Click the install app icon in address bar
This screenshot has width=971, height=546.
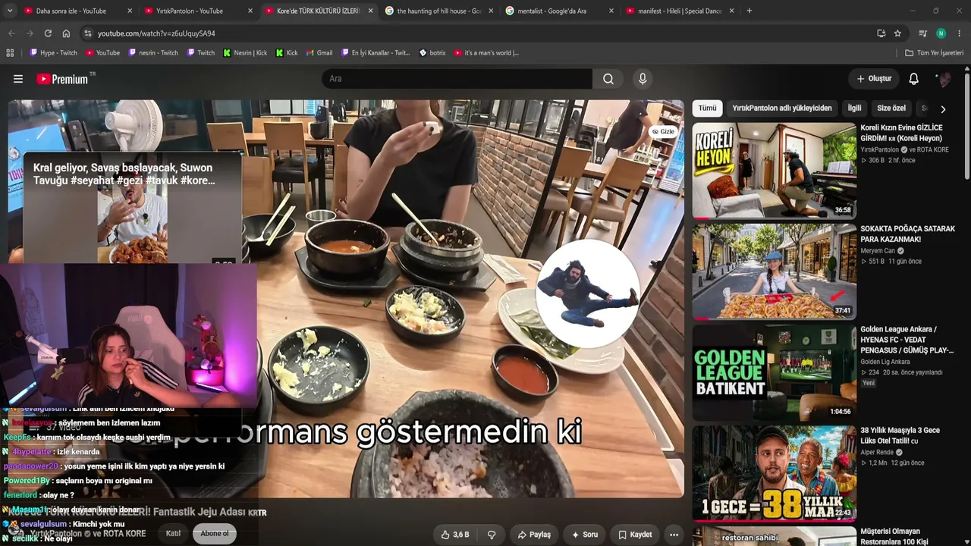pyautogui.click(x=881, y=33)
